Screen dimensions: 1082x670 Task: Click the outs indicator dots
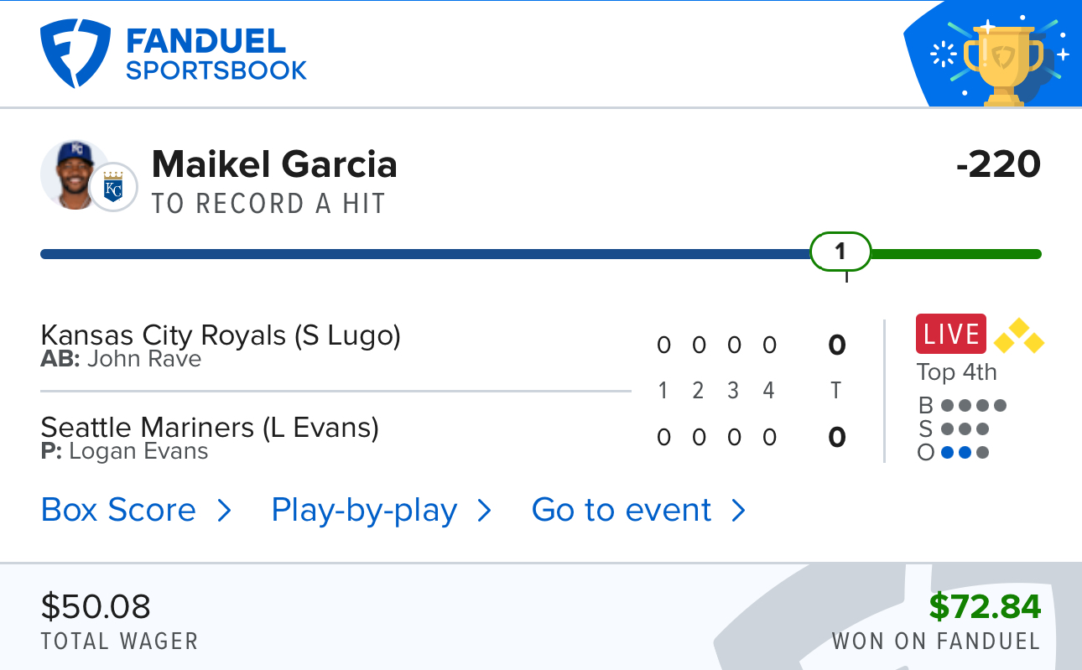(965, 453)
